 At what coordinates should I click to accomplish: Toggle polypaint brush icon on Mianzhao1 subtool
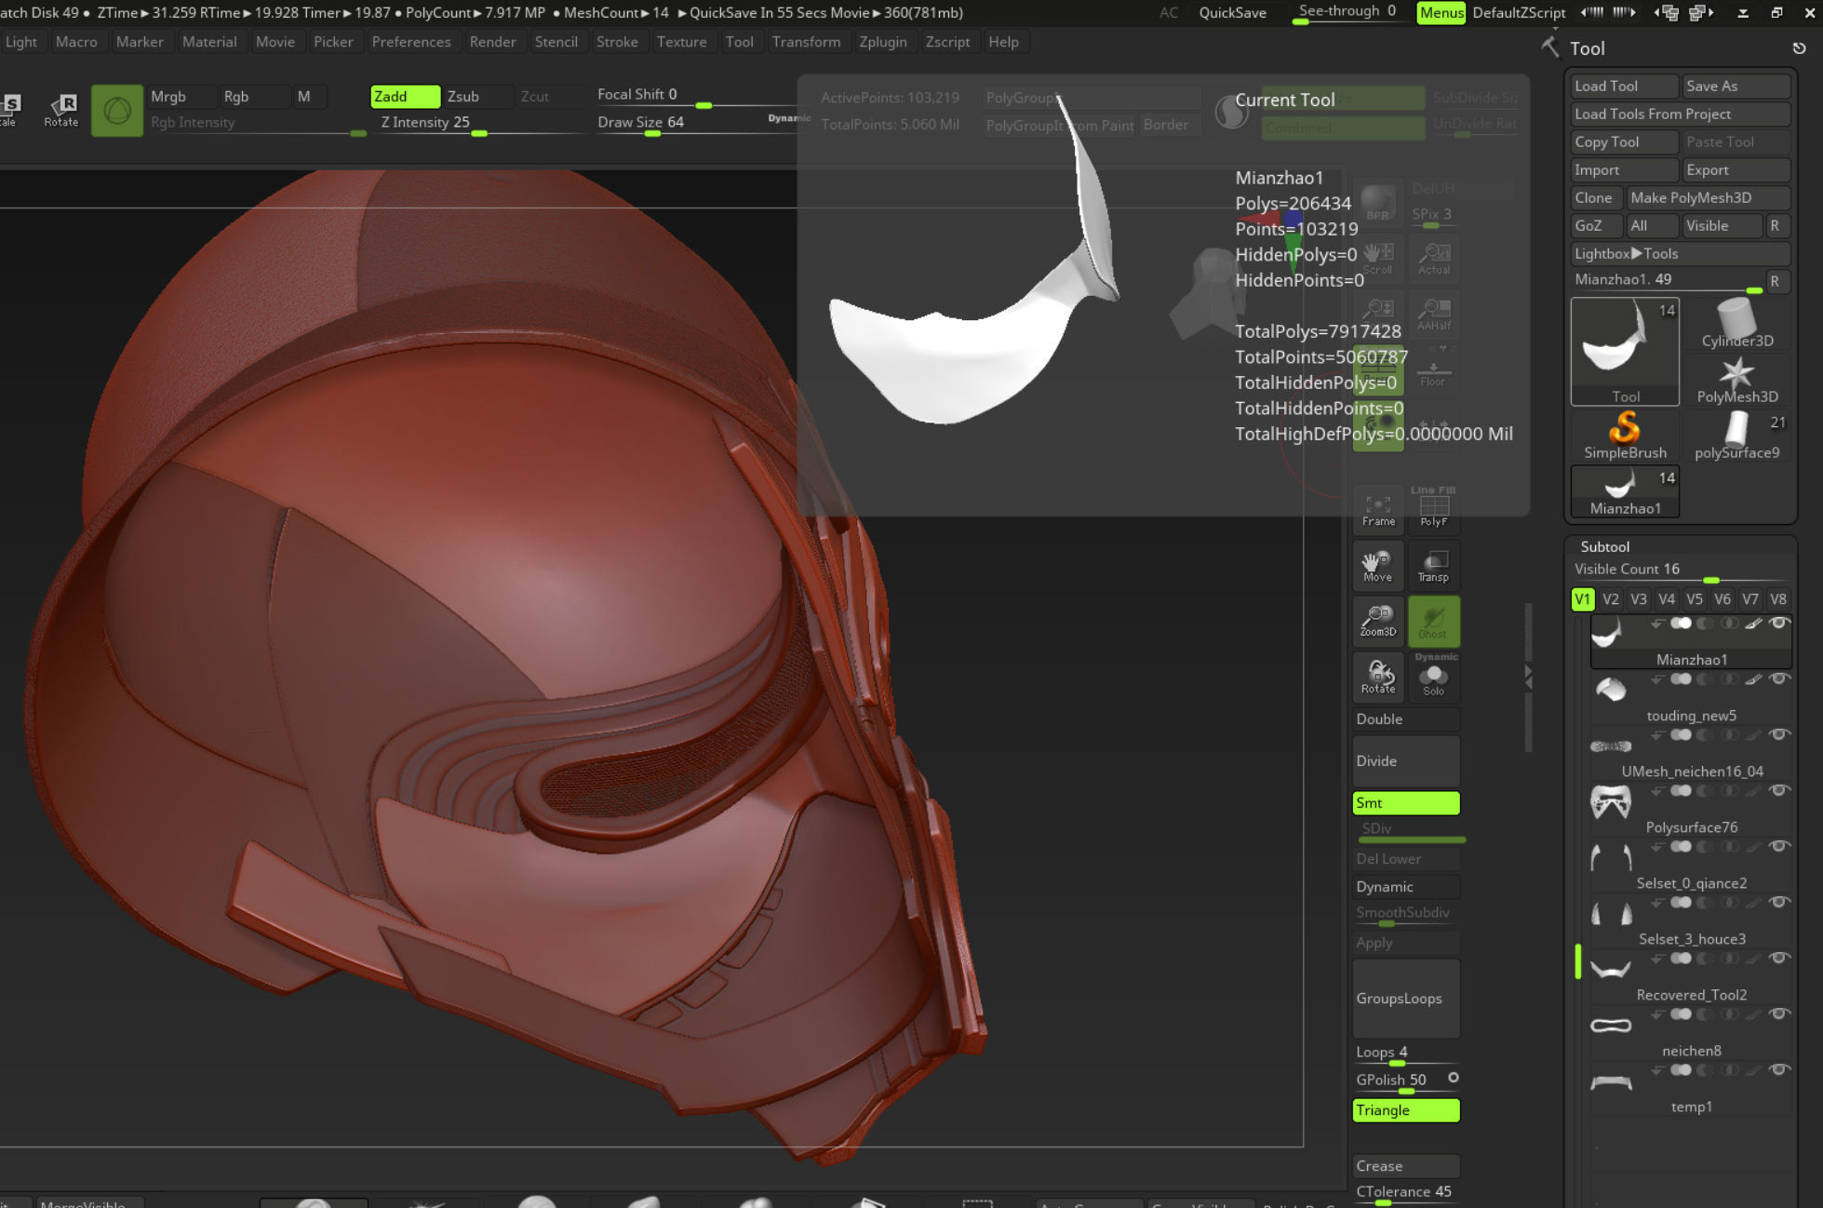1753,624
